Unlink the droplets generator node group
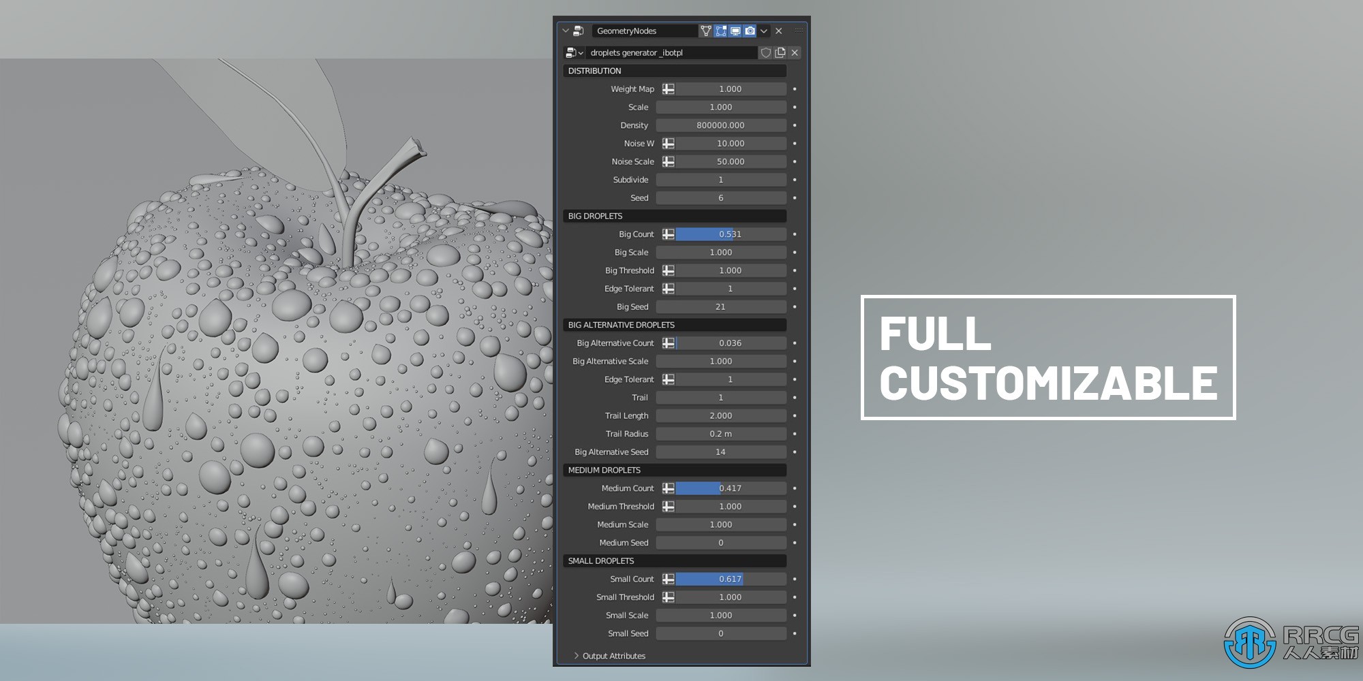Viewport: 1363px width, 681px height. tap(795, 52)
